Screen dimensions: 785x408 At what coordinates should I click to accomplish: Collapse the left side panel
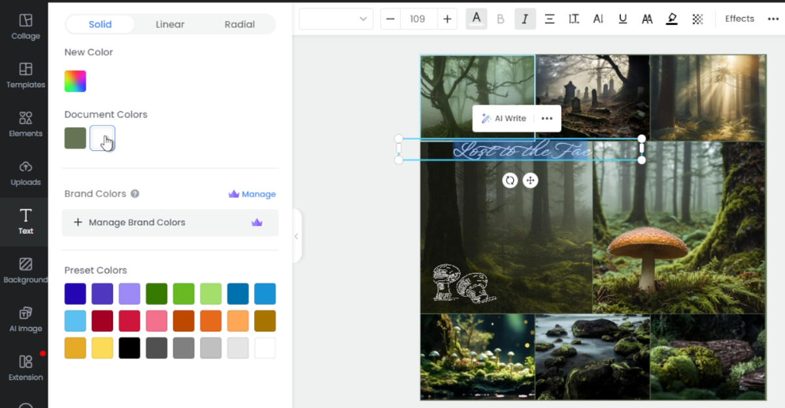pyautogui.click(x=296, y=236)
